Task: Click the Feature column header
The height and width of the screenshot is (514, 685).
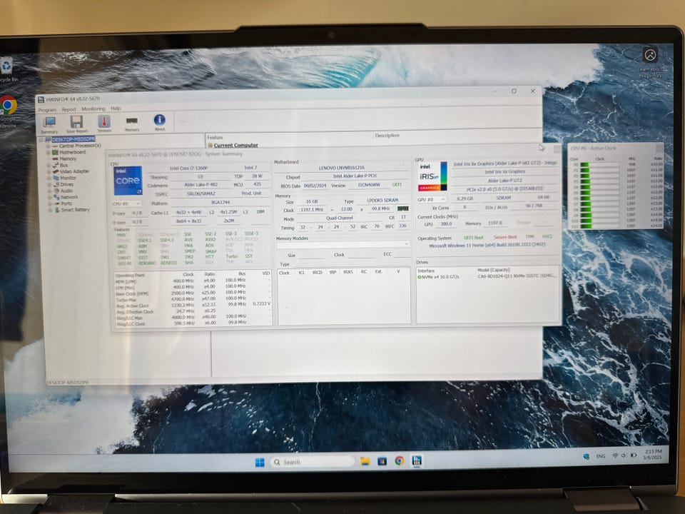Action: (215, 138)
